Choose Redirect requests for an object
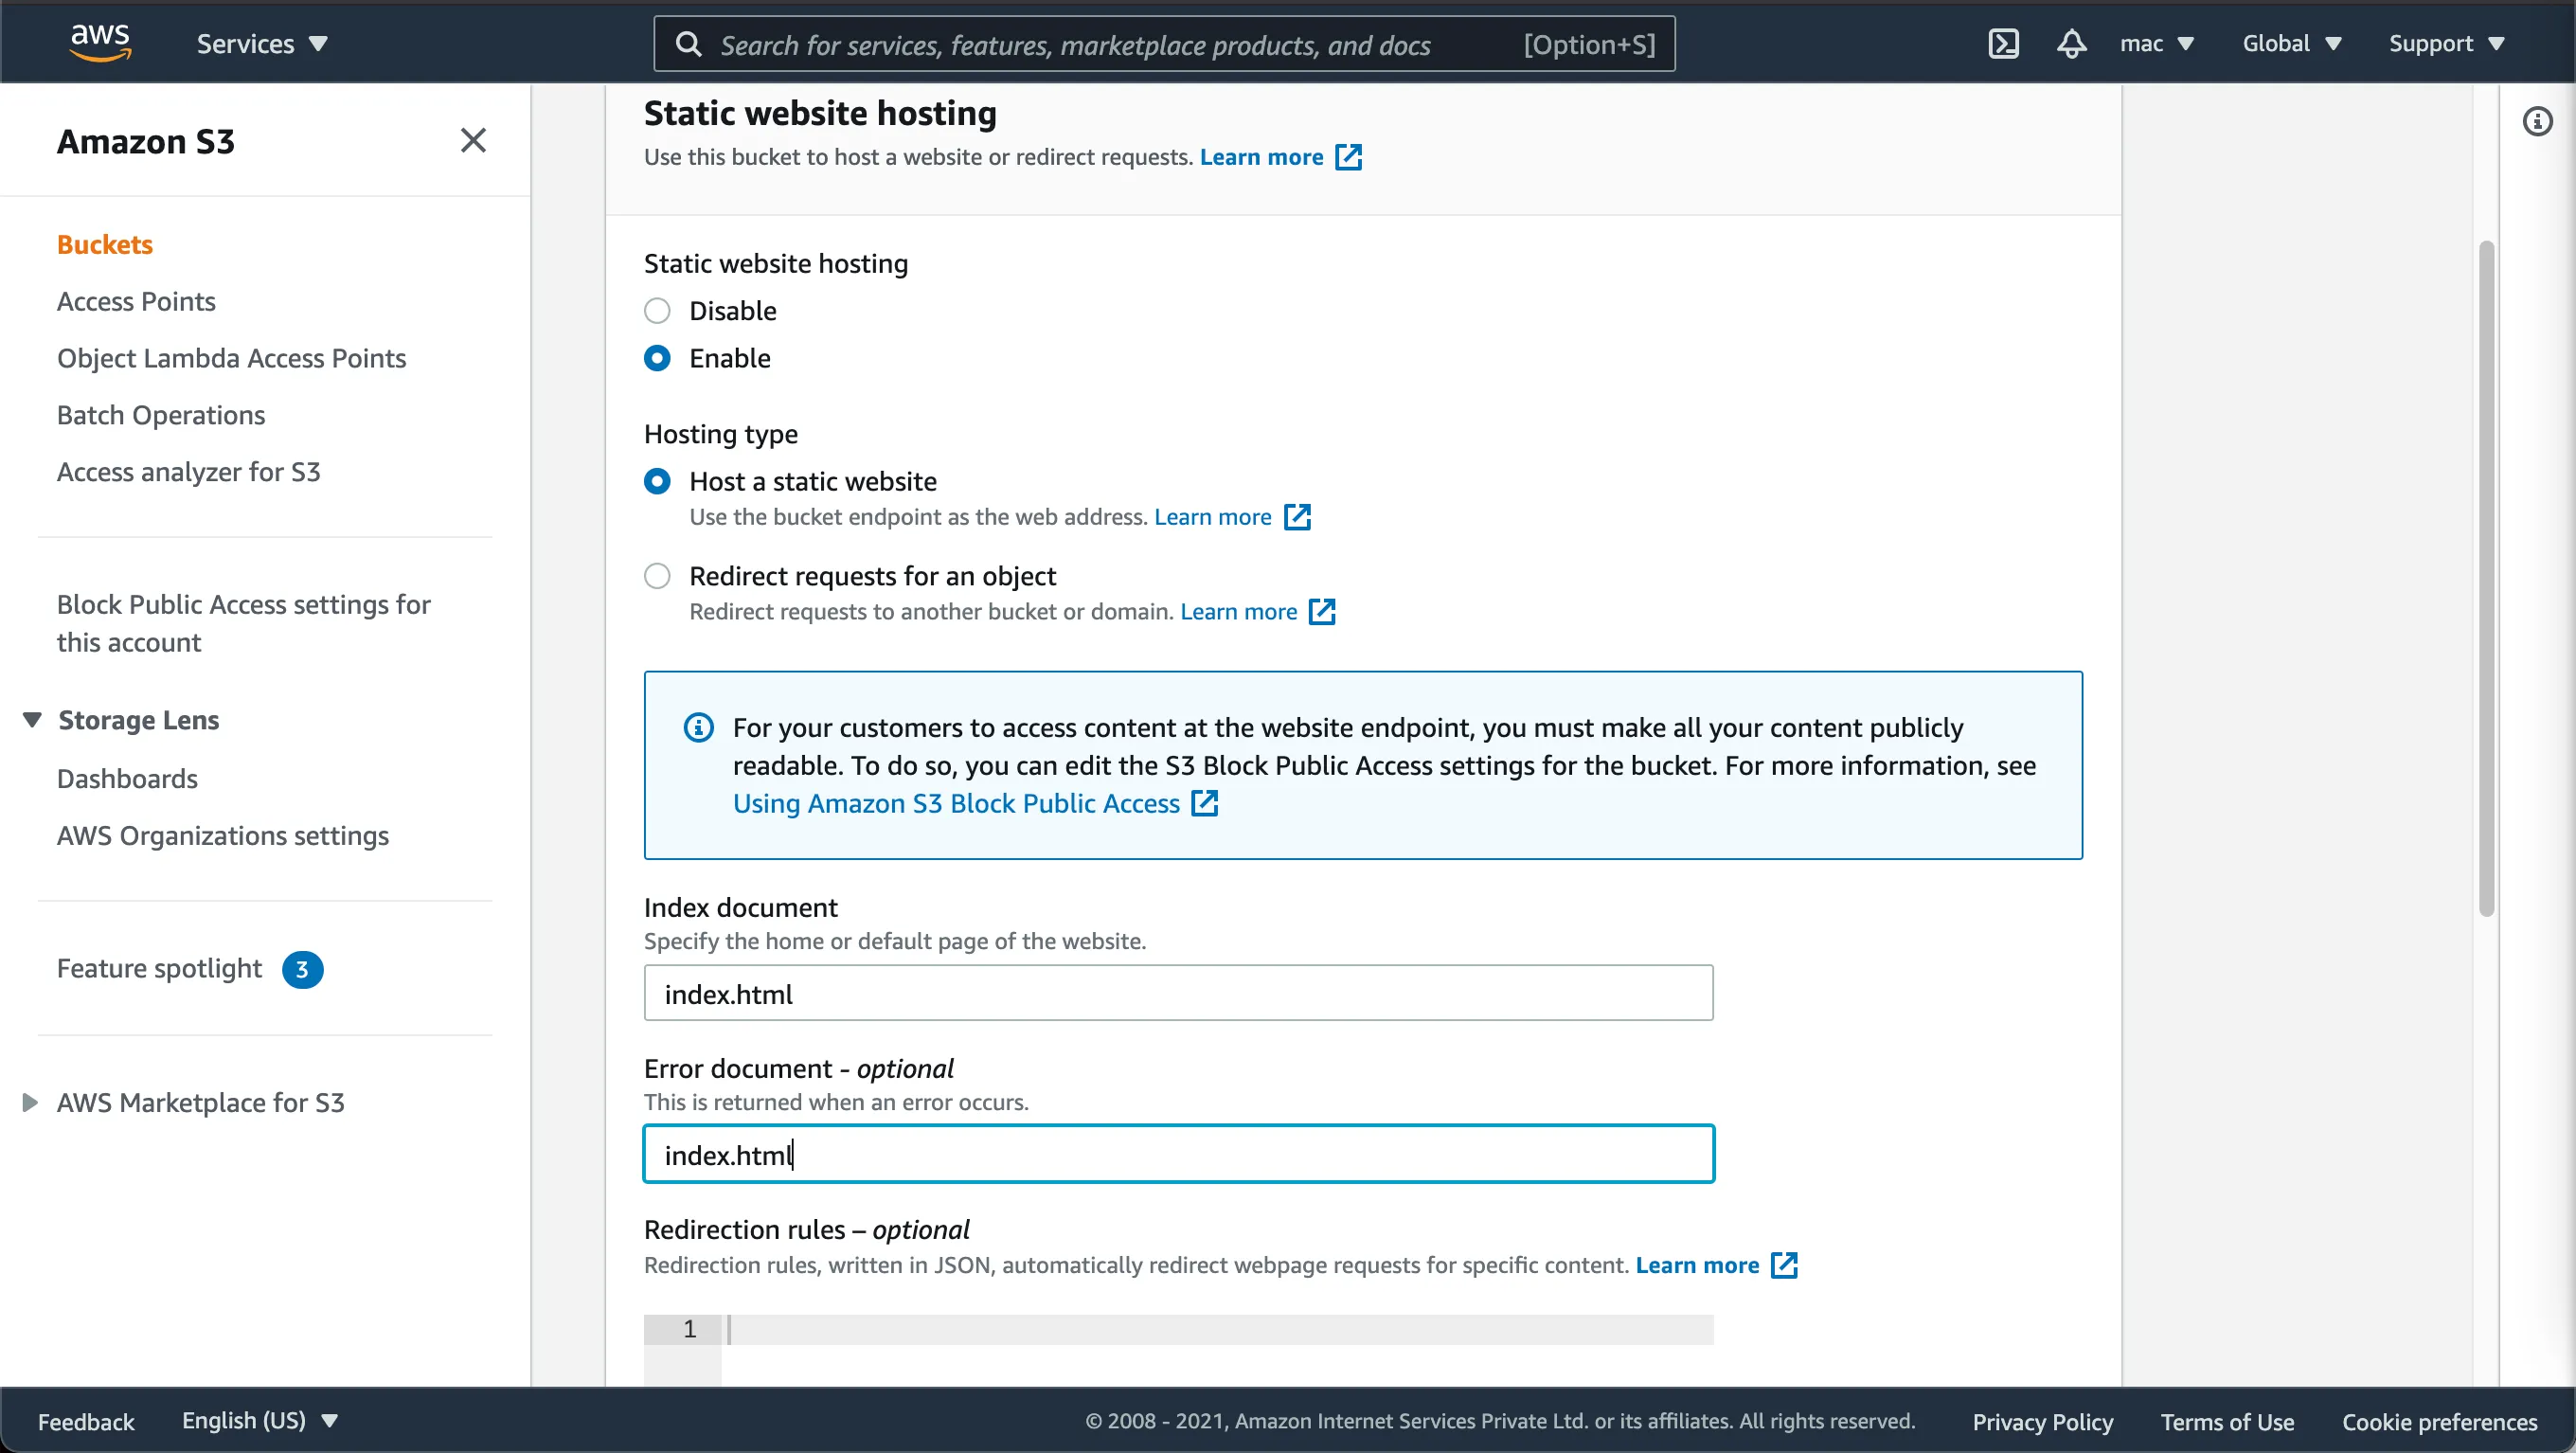Viewport: 2576px width, 1453px height. [x=657, y=576]
